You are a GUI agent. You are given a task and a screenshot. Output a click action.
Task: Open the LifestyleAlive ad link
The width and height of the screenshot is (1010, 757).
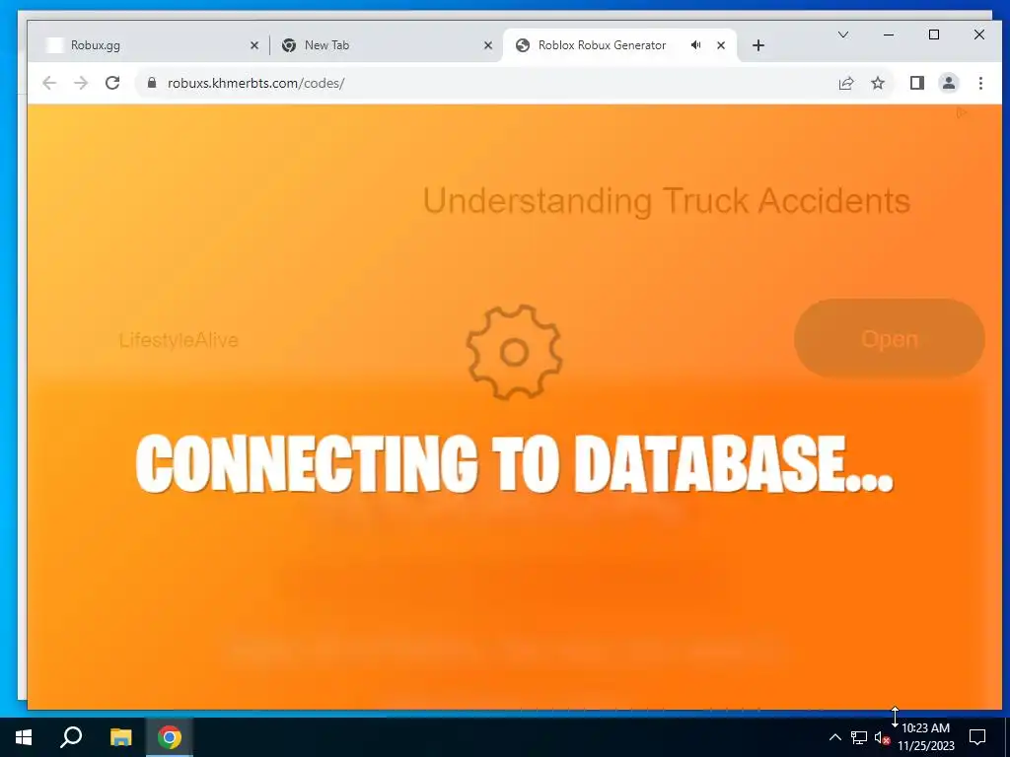click(x=179, y=340)
